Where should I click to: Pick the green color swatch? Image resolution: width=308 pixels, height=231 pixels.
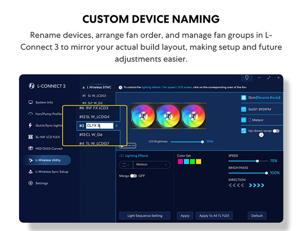click(192, 162)
